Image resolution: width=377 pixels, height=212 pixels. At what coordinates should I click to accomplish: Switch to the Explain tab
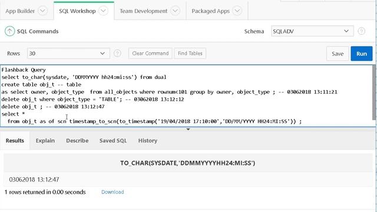(x=45, y=141)
